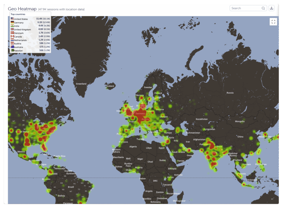Click the Sudan map label
283x208 pixels.
click(x=163, y=160)
